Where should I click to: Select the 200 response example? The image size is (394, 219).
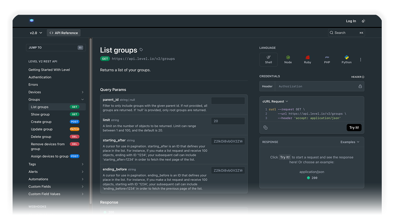point(312,178)
